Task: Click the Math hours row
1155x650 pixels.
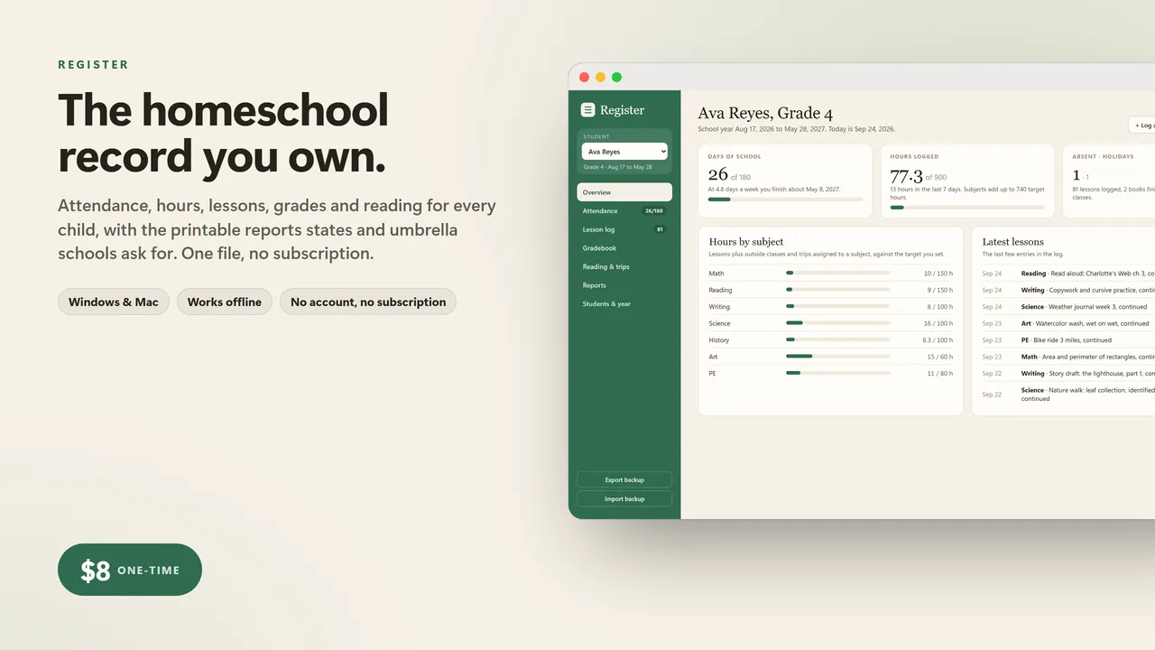Action: pos(831,274)
